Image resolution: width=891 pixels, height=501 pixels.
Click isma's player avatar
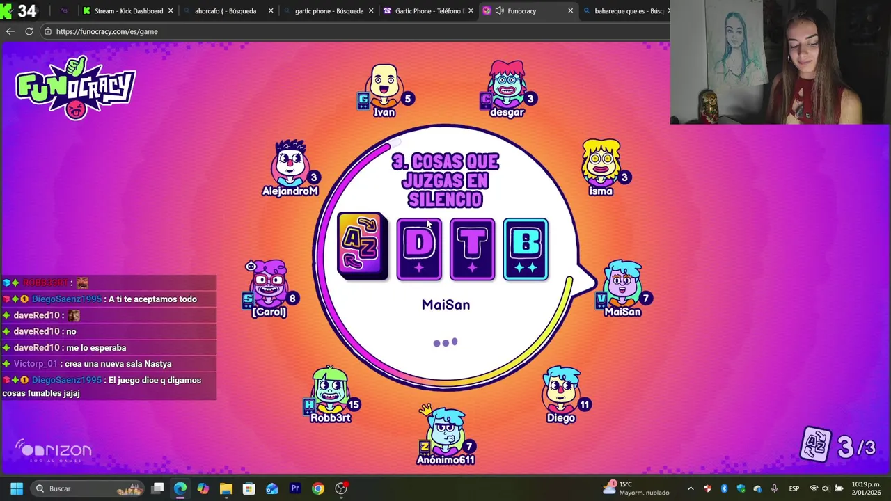[x=601, y=162]
